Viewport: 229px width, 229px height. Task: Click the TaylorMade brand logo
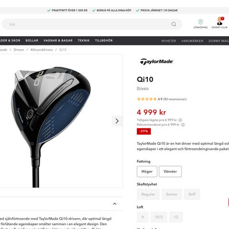(x=156, y=62)
